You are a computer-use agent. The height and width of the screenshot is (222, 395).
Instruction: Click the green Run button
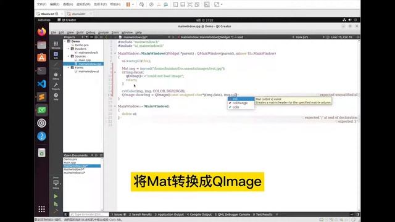click(56, 196)
